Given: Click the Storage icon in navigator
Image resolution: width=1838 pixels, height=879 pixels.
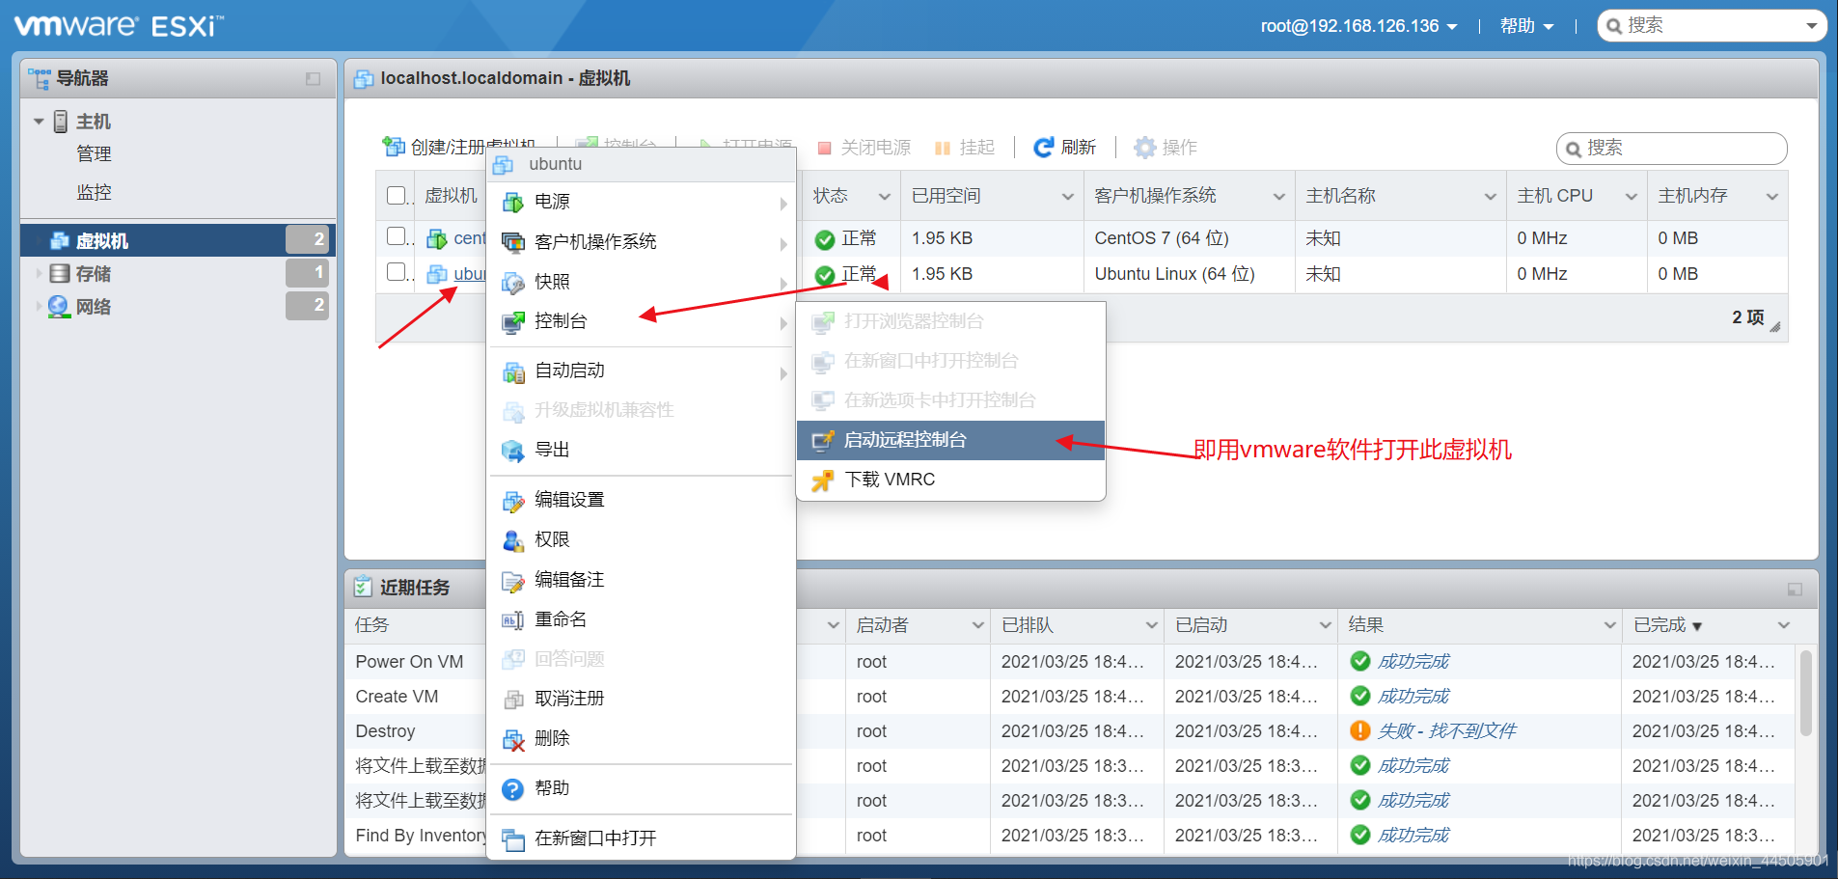Looking at the screenshot, I should point(60,274).
